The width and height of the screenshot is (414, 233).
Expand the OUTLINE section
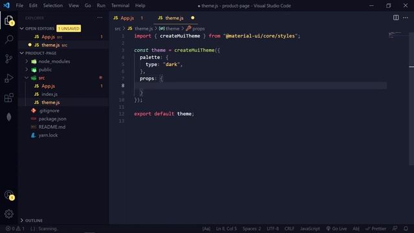[22, 220]
